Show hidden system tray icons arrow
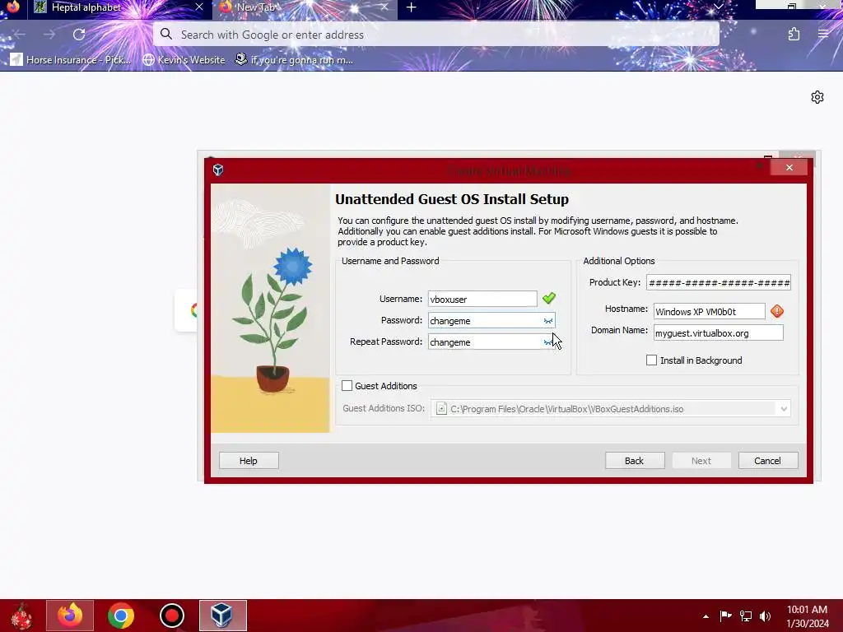Screen dimensions: 843x632 coord(706,616)
